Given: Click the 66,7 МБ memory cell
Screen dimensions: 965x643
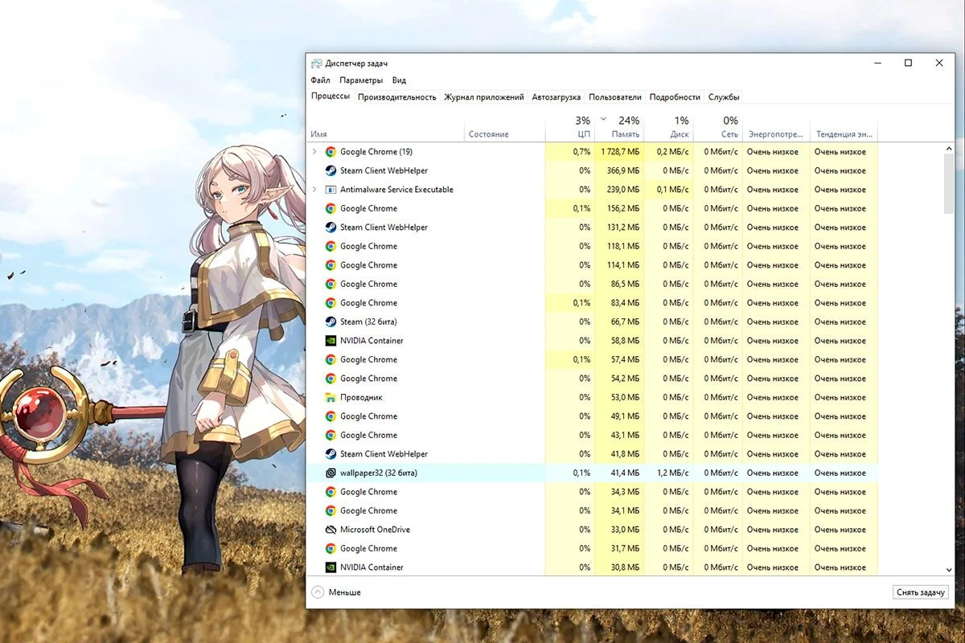Looking at the screenshot, I should [x=619, y=322].
